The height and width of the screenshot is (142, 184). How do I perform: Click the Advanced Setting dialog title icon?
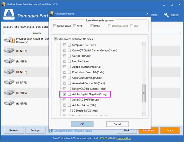click(x=51, y=14)
